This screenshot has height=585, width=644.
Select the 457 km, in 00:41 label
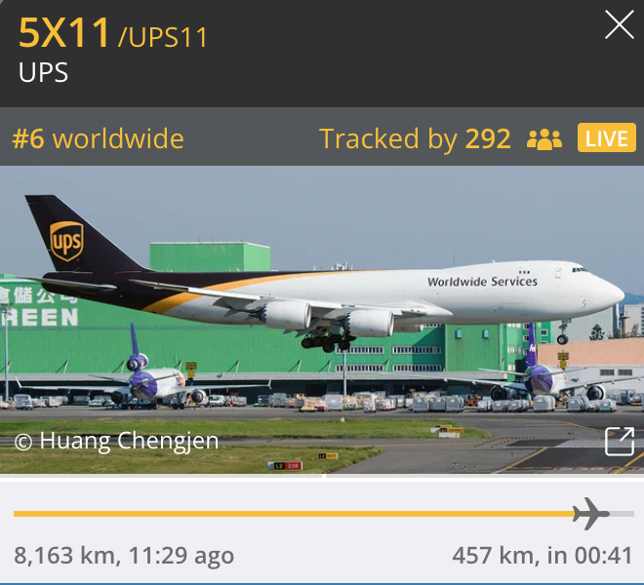tap(543, 556)
